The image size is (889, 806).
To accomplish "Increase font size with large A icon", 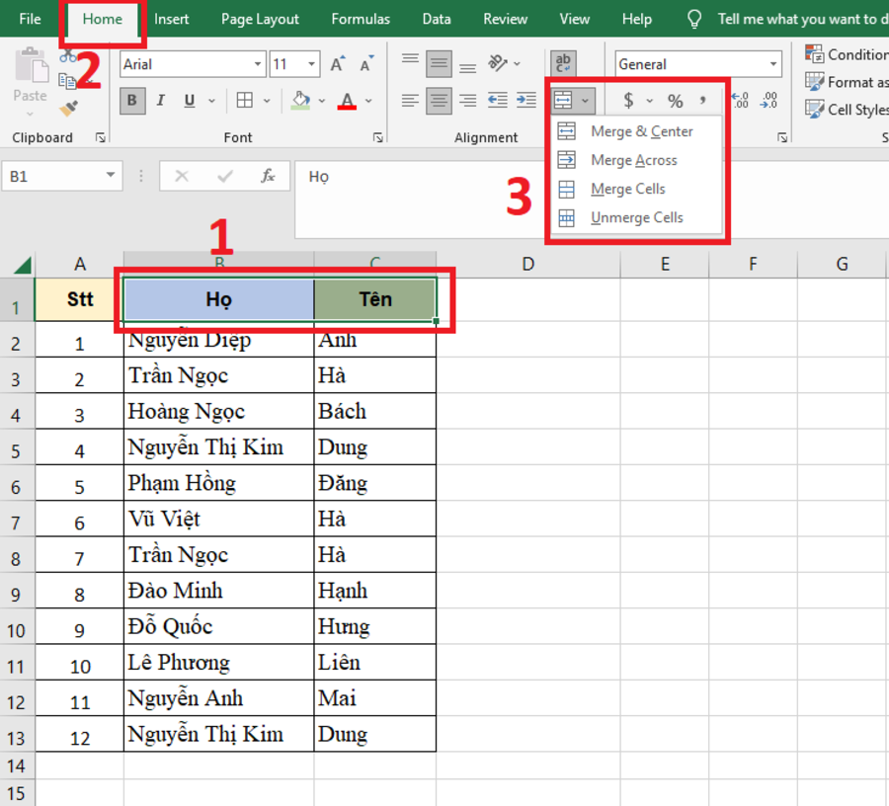I will coord(338,64).
